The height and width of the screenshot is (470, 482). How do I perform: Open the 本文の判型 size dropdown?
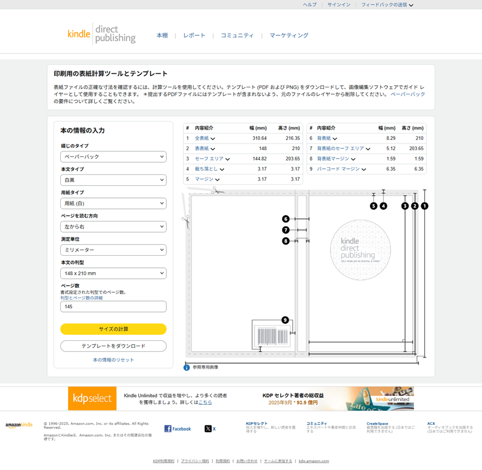coord(113,274)
